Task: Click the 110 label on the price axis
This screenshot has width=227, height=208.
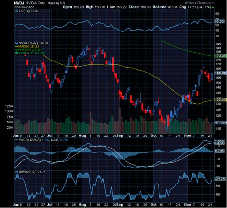Action: pos(218,129)
